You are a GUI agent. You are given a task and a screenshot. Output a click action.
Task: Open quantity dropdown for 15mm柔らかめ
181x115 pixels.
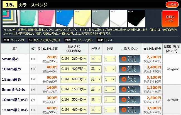tap(110, 110)
